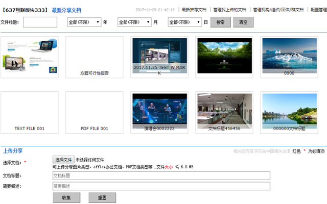327x204 pixels.
Task: Open the 方案可行性报告 document tile
Action: coord(95,57)
